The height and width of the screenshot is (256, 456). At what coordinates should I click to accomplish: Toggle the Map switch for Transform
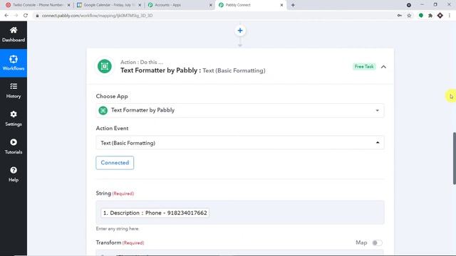377,243
